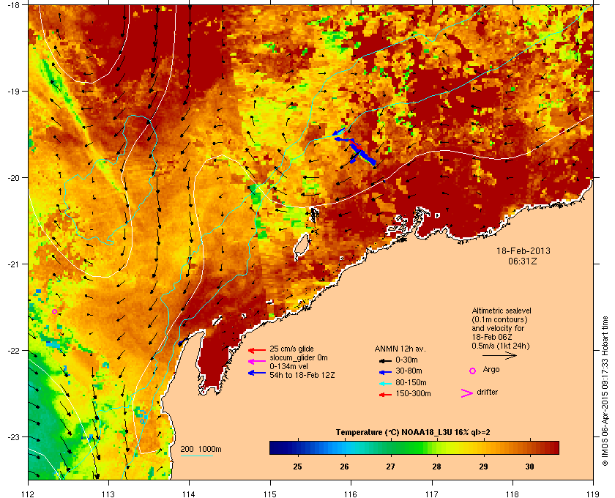615x498 pixels.
Task: Click the slocum_glider 0m label
Action: coord(299,358)
